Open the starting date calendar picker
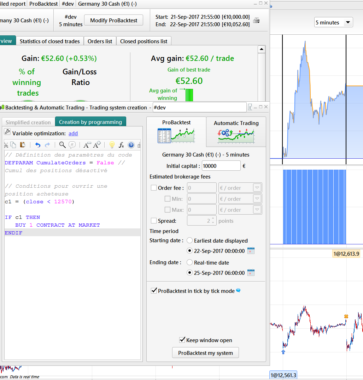 pyautogui.click(x=251, y=251)
